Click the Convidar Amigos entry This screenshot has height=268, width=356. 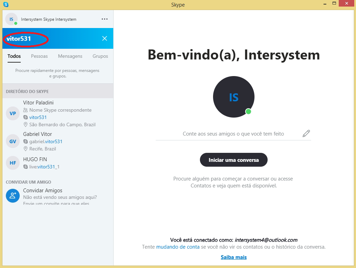tap(58, 196)
